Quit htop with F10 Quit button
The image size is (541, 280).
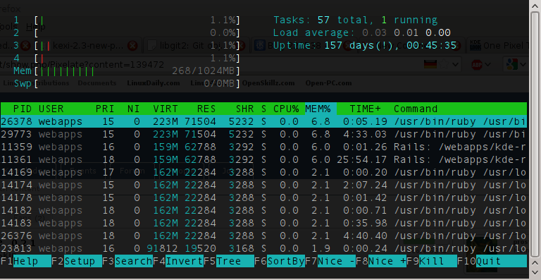coord(492,261)
